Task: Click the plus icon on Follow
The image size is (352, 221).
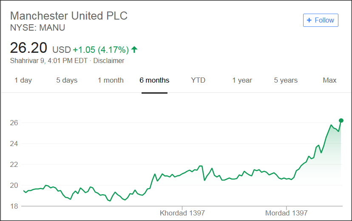Action: (309, 20)
